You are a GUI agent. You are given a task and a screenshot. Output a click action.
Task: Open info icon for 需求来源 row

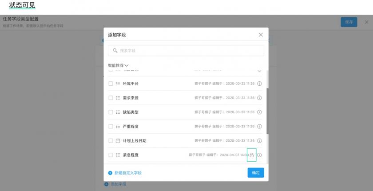(259, 98)
